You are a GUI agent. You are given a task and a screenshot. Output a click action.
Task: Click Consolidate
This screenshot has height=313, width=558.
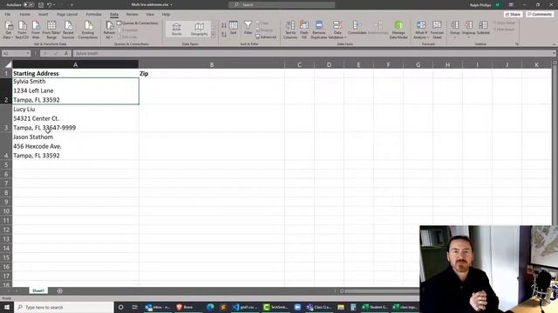[x=357, y=29]
